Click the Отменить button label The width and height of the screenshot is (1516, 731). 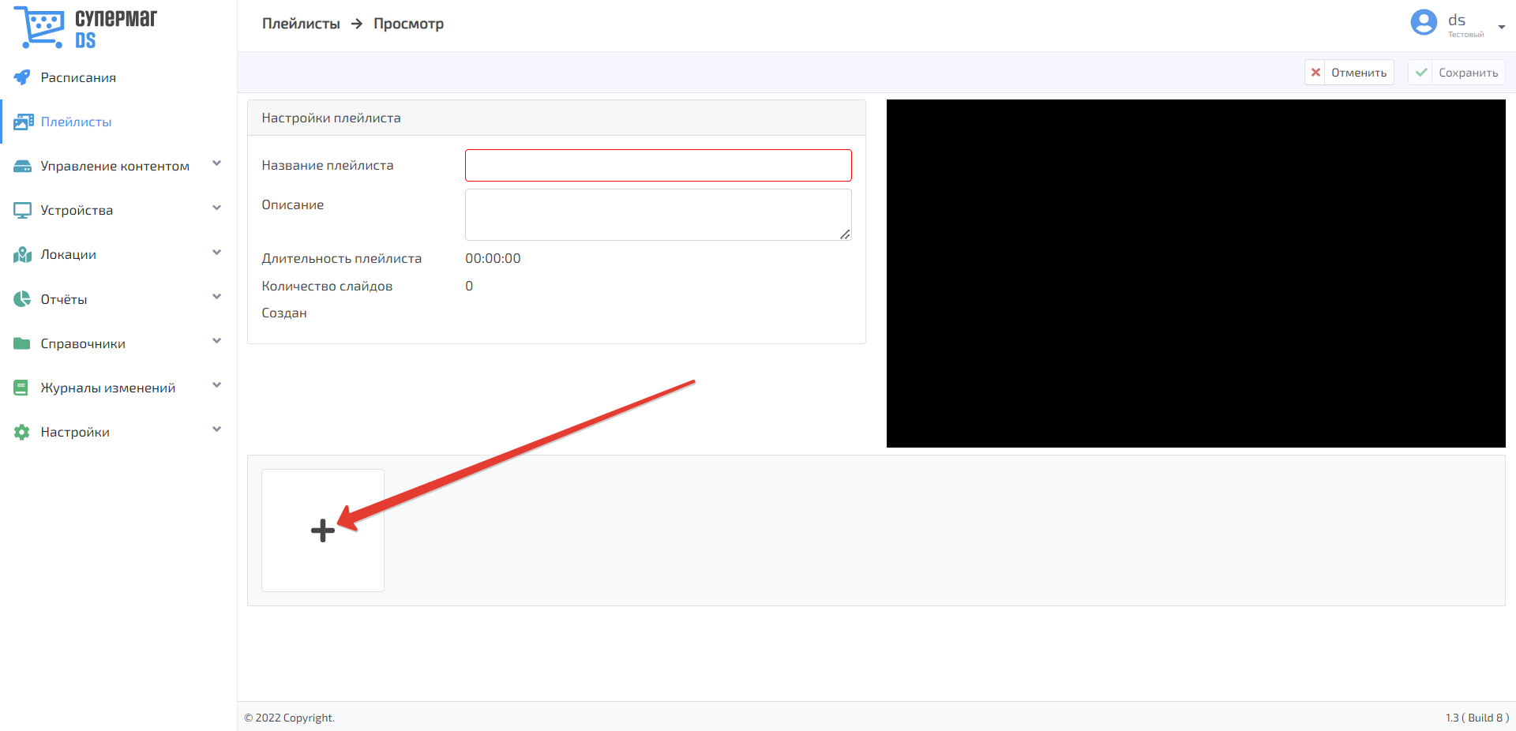point(1359,73)
